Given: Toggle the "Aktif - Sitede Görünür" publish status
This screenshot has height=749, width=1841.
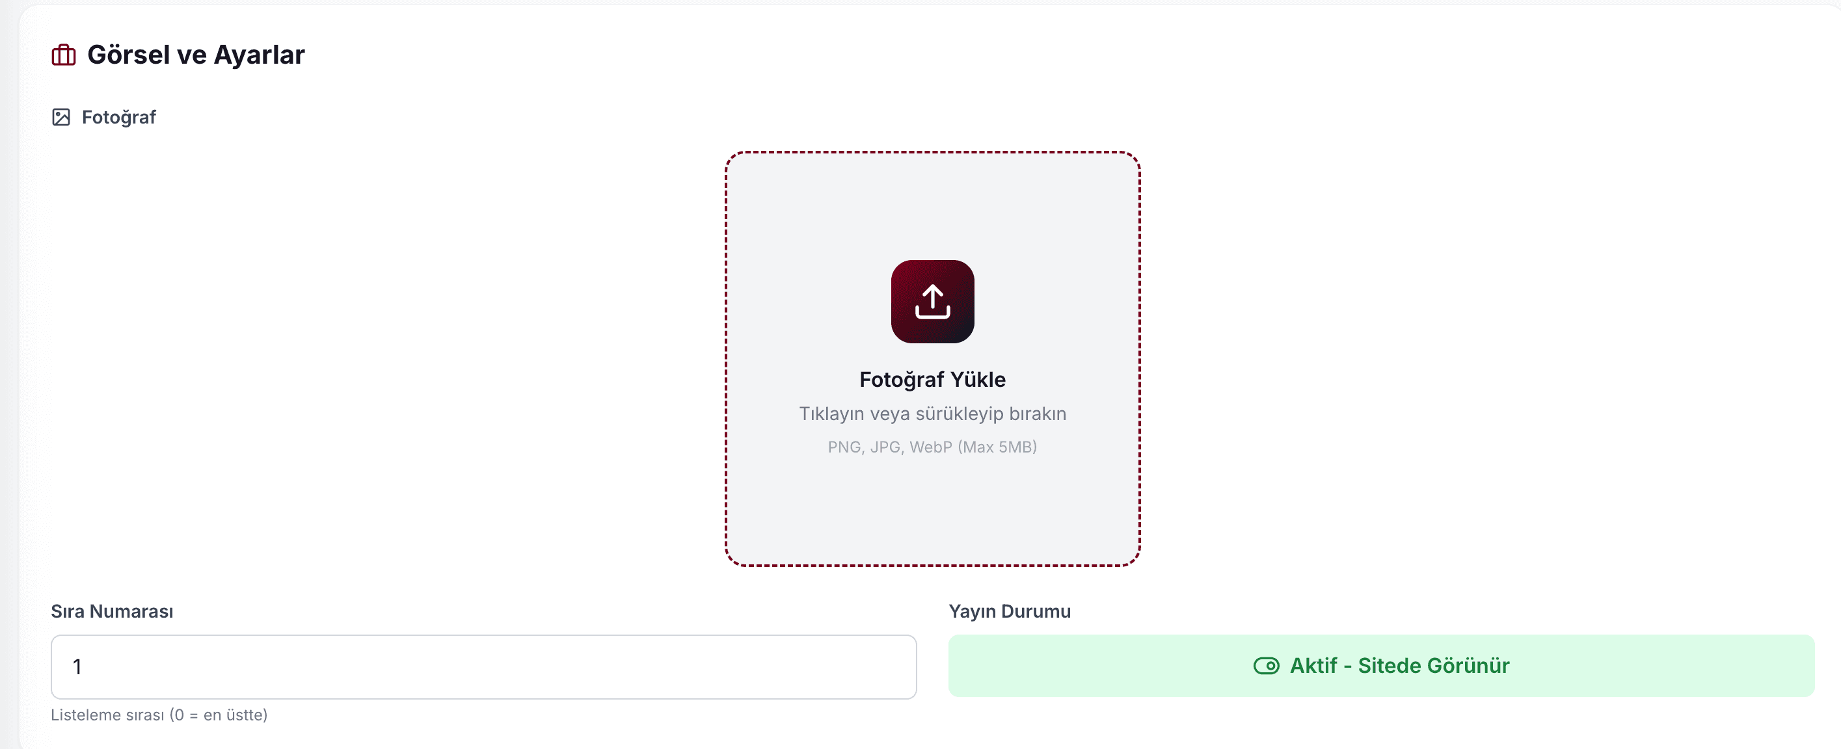Looking at the screenshot, I should point(1380,666).
